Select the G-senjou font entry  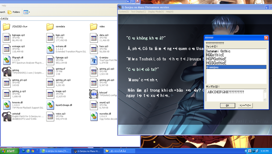coord(236,67)
